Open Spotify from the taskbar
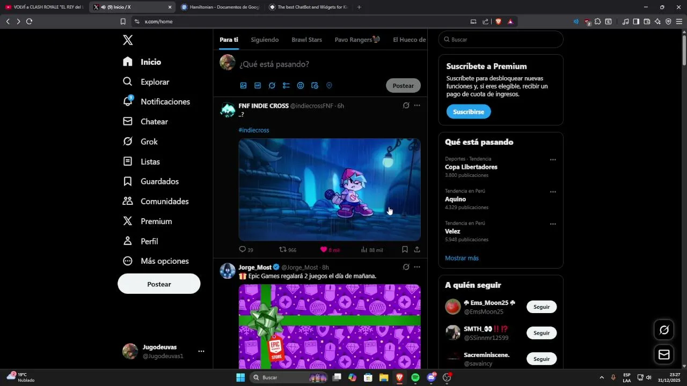 coord(415,377)
